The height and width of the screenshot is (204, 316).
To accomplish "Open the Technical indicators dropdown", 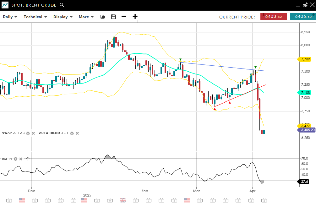I will 35,17.
